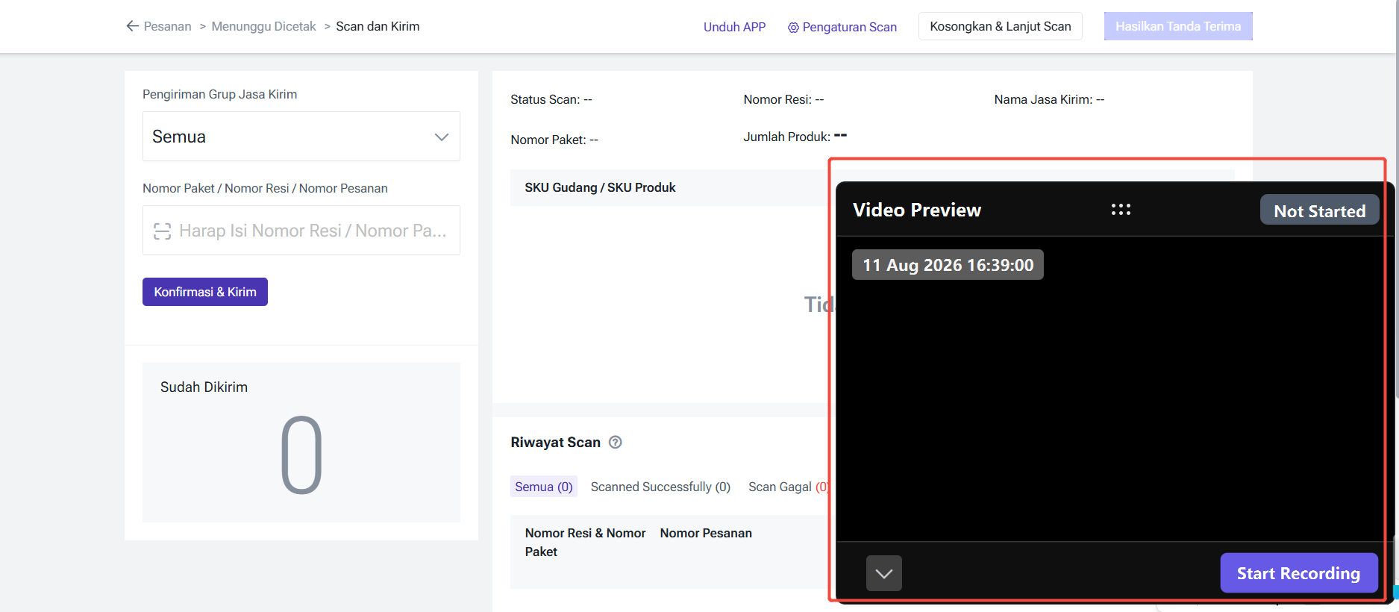Collapse the Video Preview panel with chevron
Viewport: 1399px width, 612px height.
884,573
